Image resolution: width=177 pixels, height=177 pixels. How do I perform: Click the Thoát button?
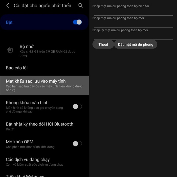tap(103, 44)
